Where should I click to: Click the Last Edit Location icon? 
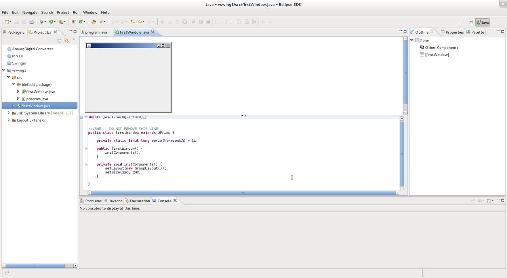[x=133, y=22]
